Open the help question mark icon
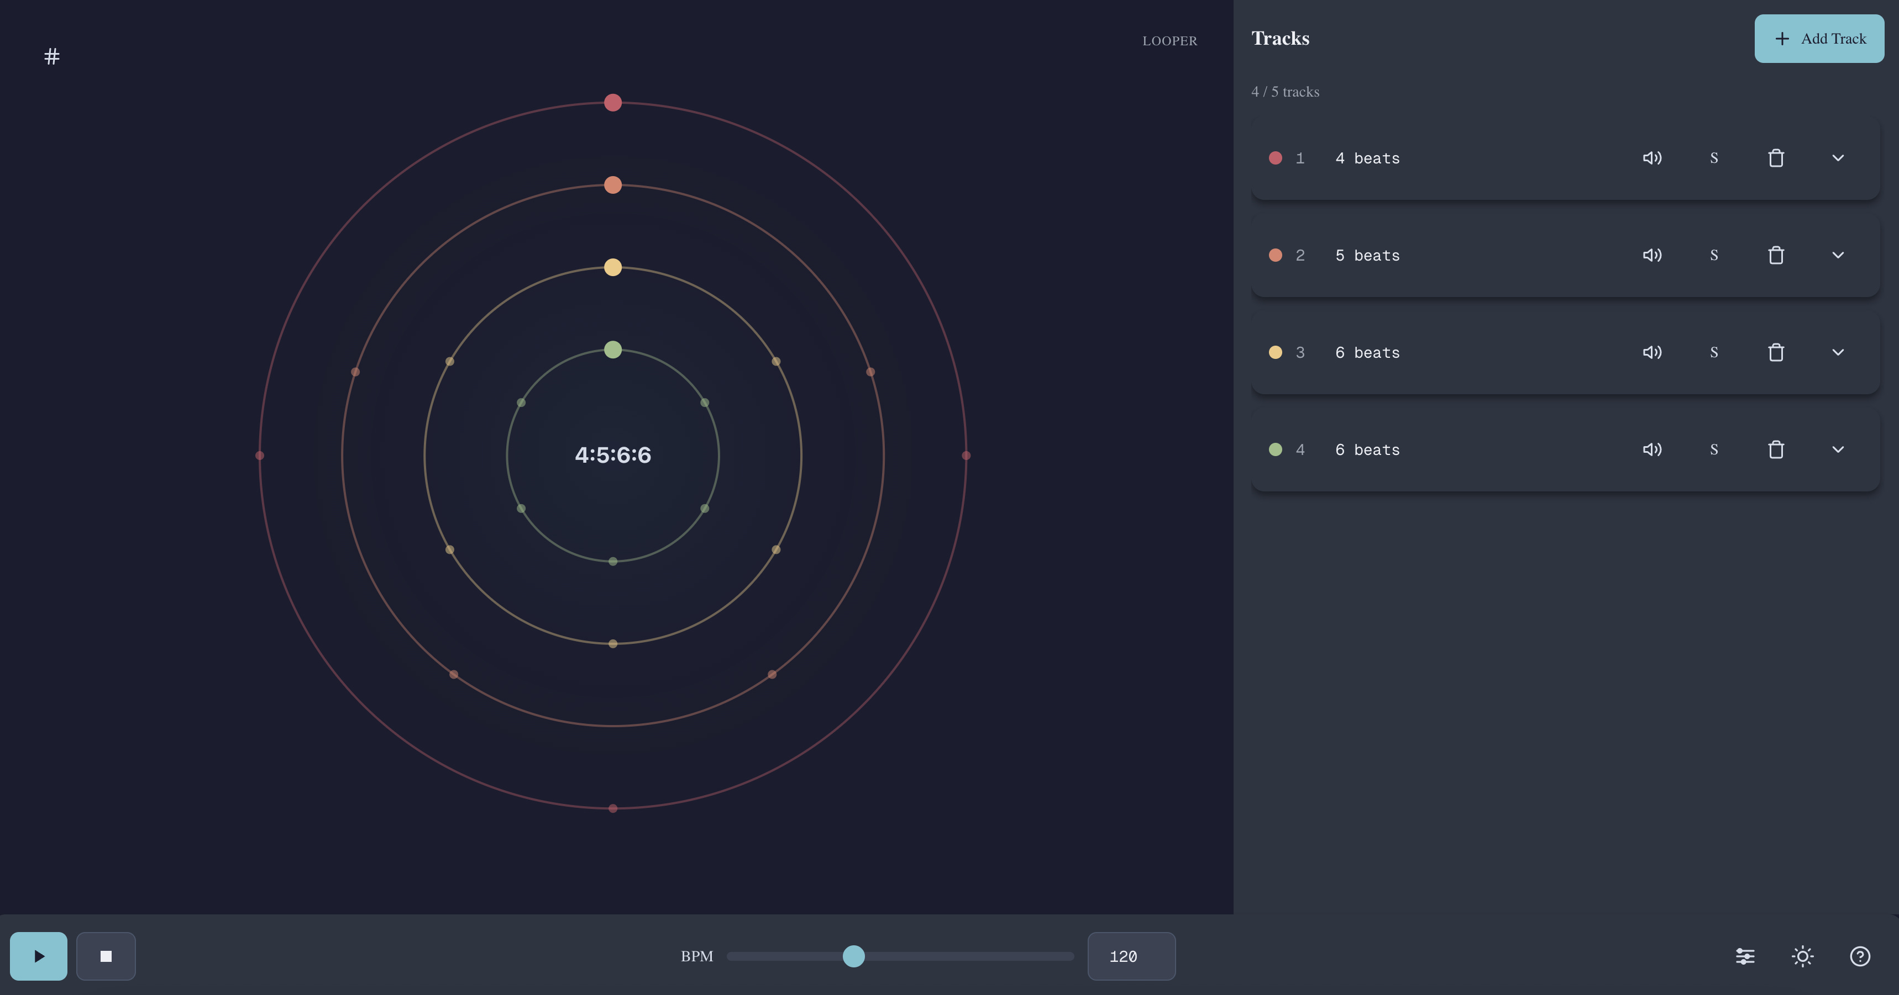 pos(1859,956)
